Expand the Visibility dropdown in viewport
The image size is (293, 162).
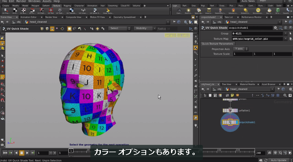coord(145,28)
